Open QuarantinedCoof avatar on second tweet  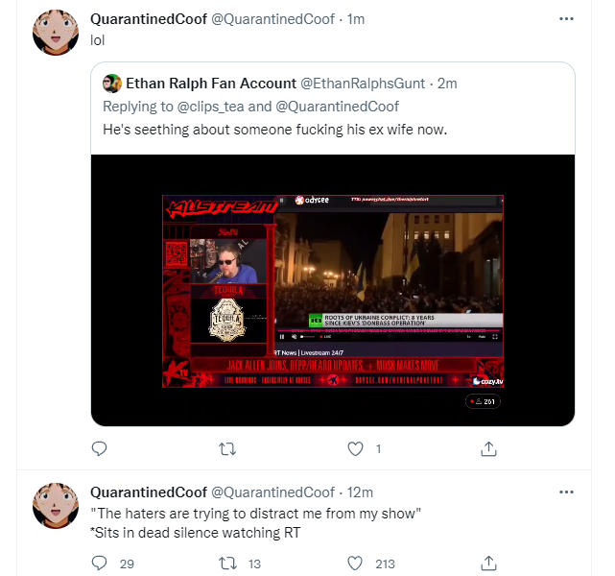pyautogui.click(x=56, y=506)
